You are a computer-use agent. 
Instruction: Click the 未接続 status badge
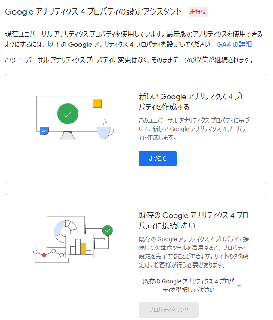[198, 12]
